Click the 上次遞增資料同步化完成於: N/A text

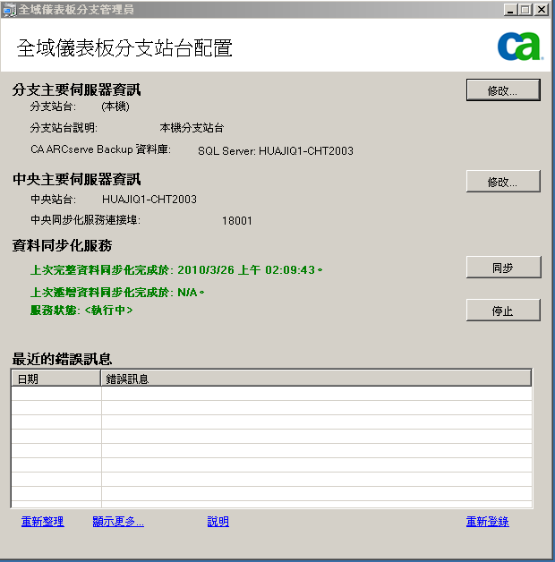[x=117, y=292]
